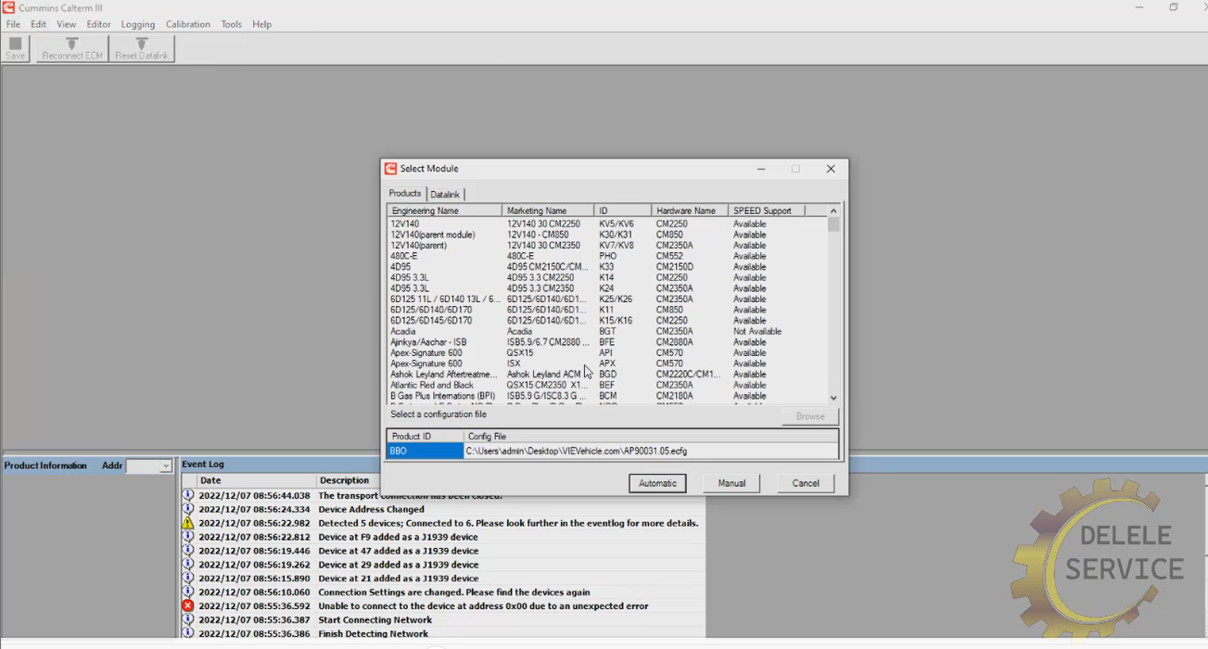This screenshot has height=649, width=1208.
Task: Open the Tools menu
Action: click(x=231, y=24)
